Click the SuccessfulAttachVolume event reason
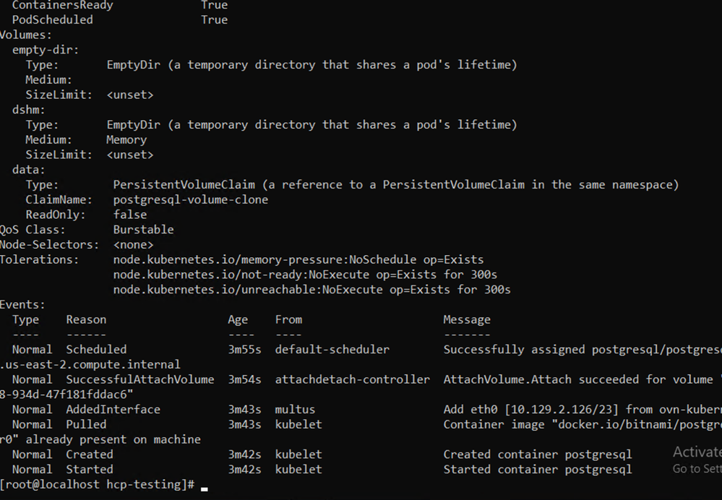This screenshot has width=722, height=500. tap(139, 379)
